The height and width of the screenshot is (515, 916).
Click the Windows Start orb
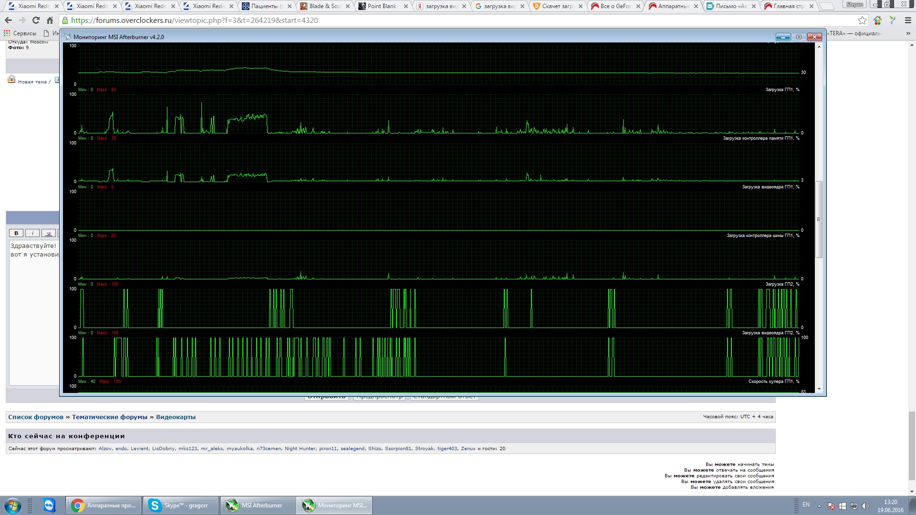(x=13, y=505)
